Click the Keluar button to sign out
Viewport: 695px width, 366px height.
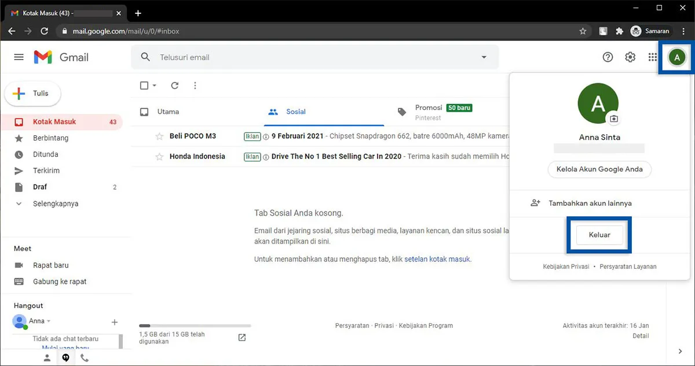pyautogui.click(x=599, y=235)
